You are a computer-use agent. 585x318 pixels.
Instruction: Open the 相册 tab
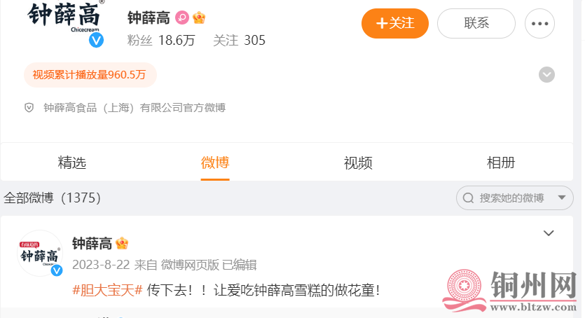tap(501, 163)
